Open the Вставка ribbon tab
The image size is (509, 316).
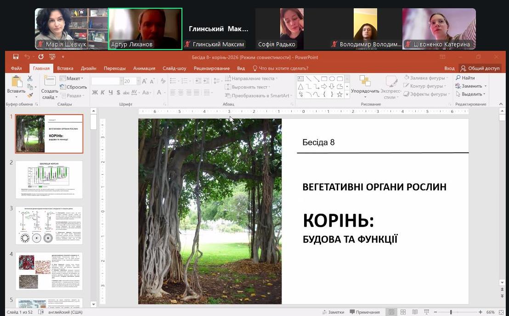click(65, 68)
